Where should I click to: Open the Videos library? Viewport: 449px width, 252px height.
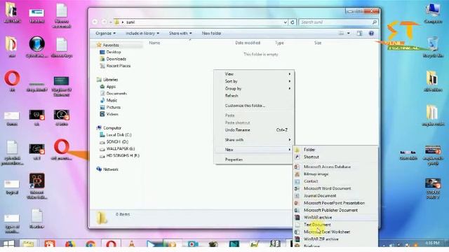[112, 114]
